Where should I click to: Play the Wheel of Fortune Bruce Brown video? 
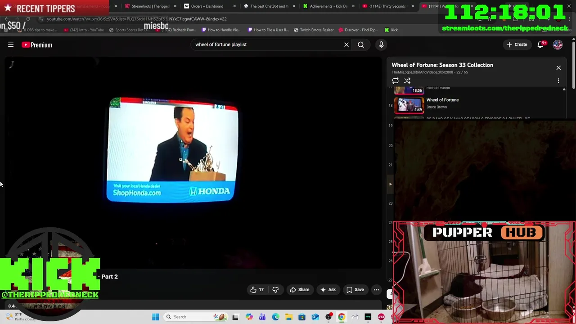[409, 105]
